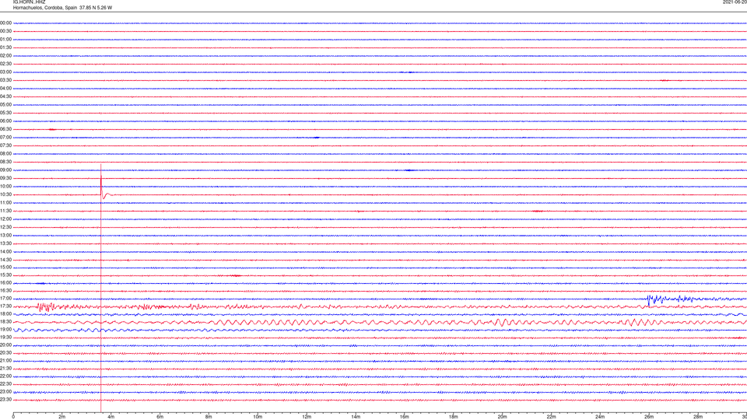This screenshot has height=420, width=747.
Task: Click the 22:00 time label
Action: click(x=5, y=376)
